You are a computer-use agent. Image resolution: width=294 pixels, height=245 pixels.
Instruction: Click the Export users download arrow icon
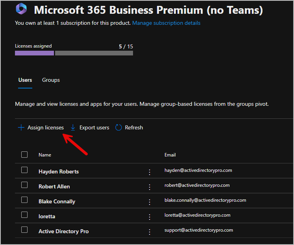[73, 127]
